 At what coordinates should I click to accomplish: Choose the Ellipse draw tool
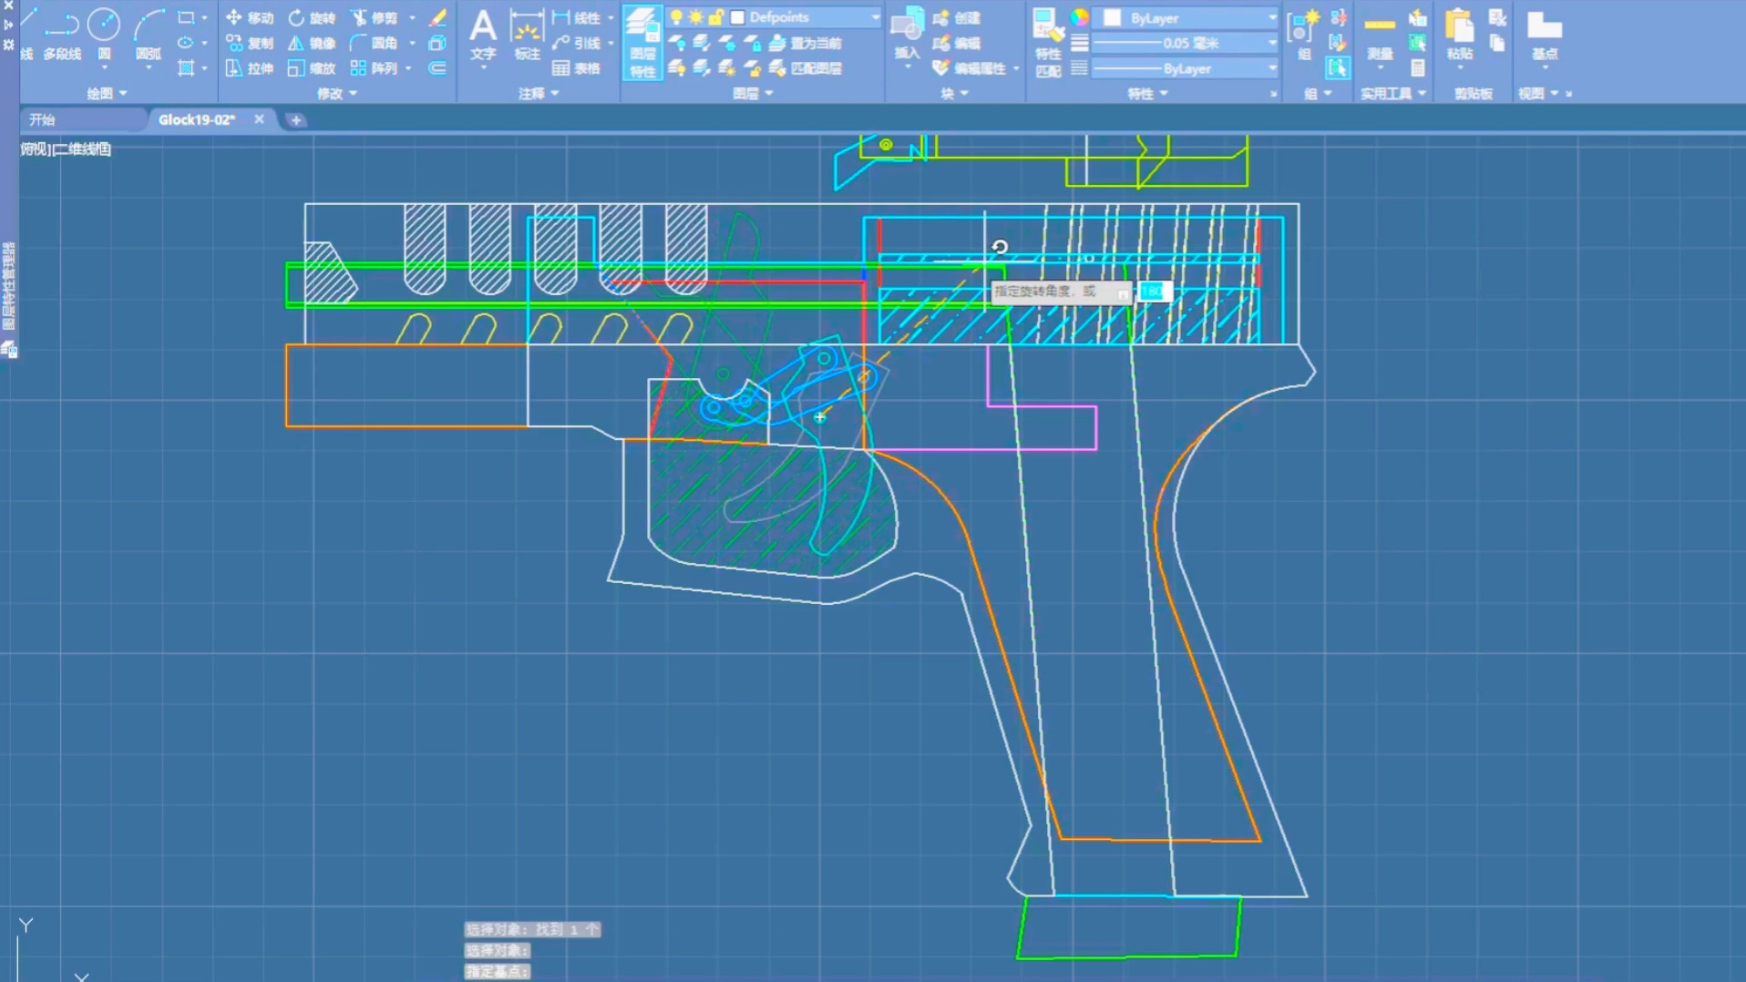point(186,43)
